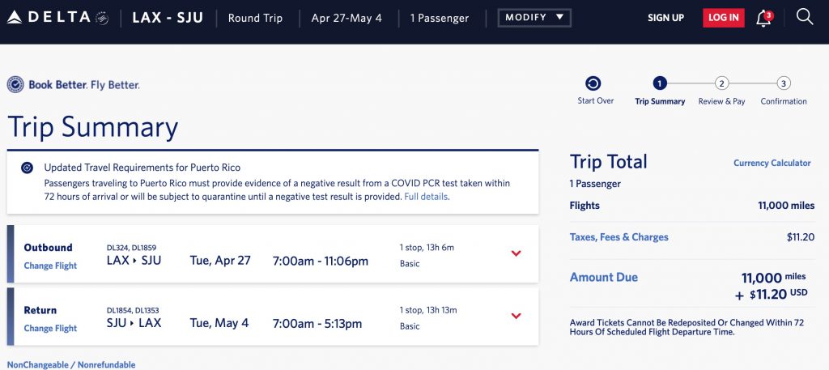Click the Book Better Fly Better badge

click(x=15, y=84)
